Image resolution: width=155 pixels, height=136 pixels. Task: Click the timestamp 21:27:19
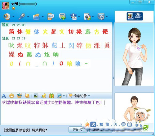tap(19, 39)
